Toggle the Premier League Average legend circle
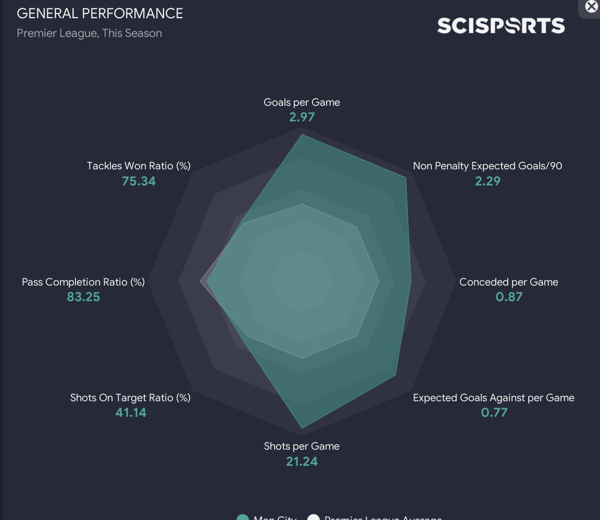 313,517
